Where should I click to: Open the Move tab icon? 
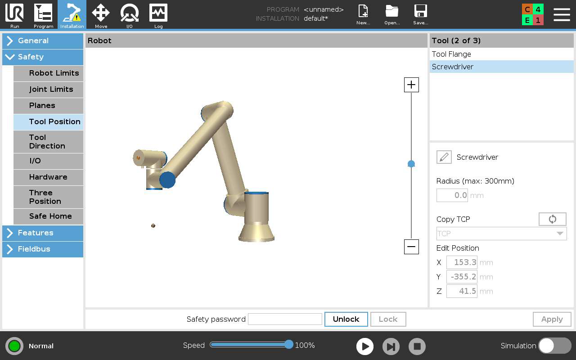[x=101, y=14]
